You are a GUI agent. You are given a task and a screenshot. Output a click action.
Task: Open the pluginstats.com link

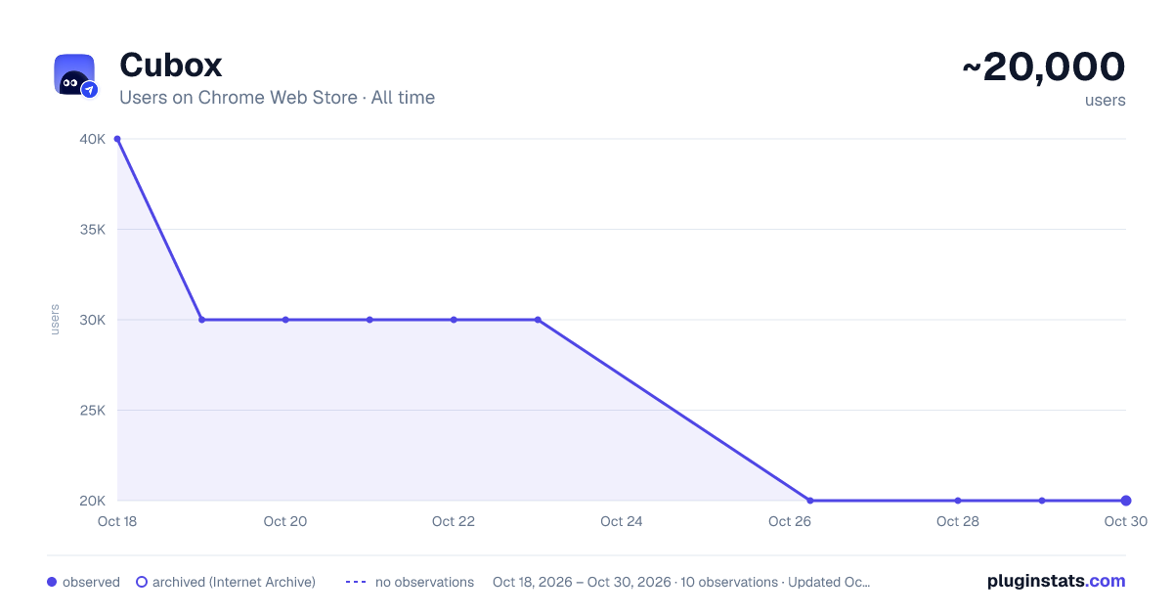pyautogui.click(x=1057, y=581)
